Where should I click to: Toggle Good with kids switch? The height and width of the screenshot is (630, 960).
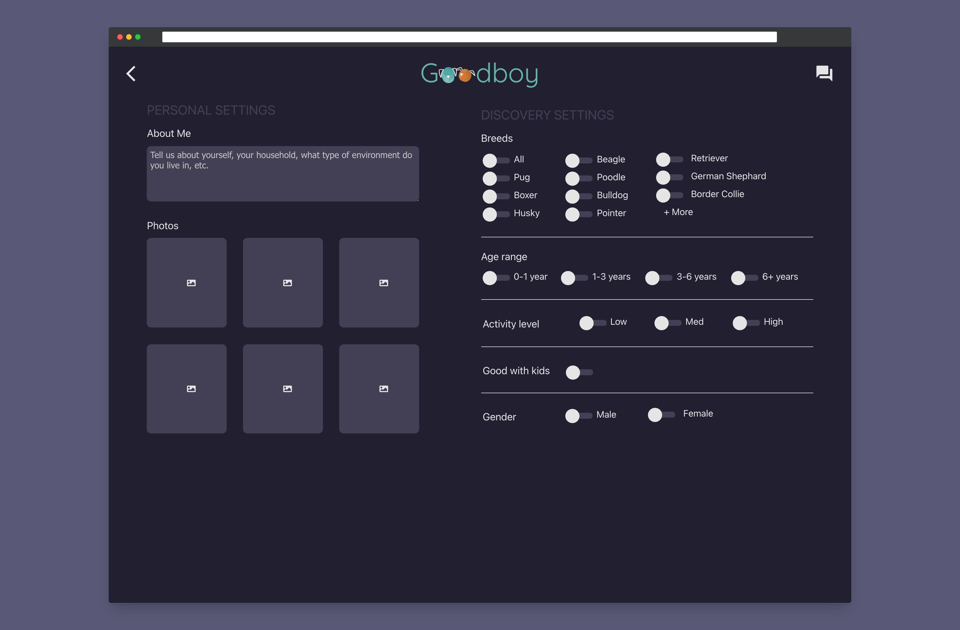[579, 373]
